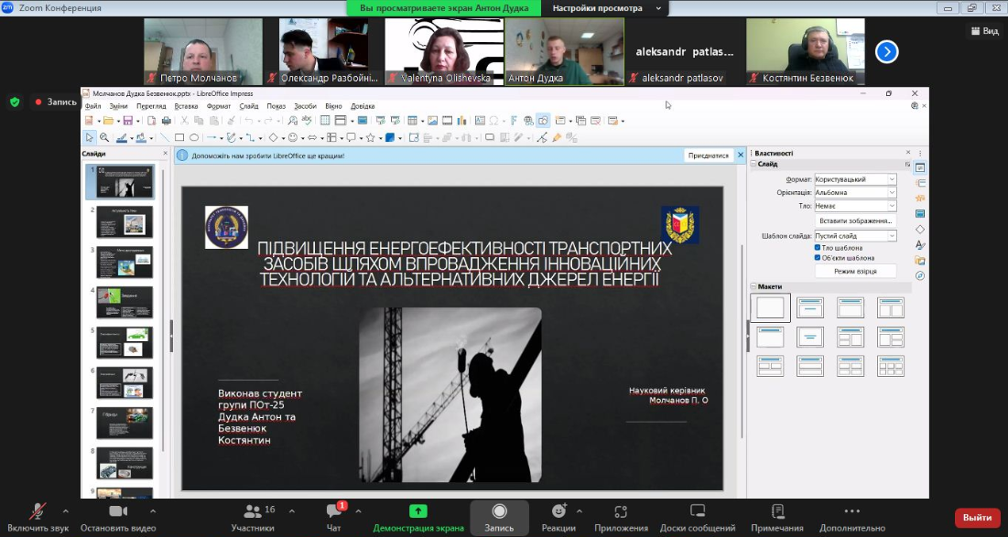Select the Rectangle shape tool
The width and height of the screenshot is (1008, 537).
click(x=179, y=138)
